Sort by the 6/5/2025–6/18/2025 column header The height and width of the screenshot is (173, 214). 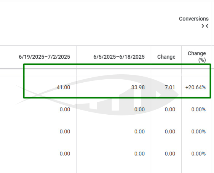(x=119, y=57)
